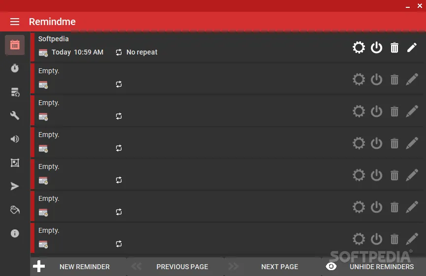This screenshot has height=276, width=426.
Task: Toggle the Softpedia reminder power button
Action: 376,48
